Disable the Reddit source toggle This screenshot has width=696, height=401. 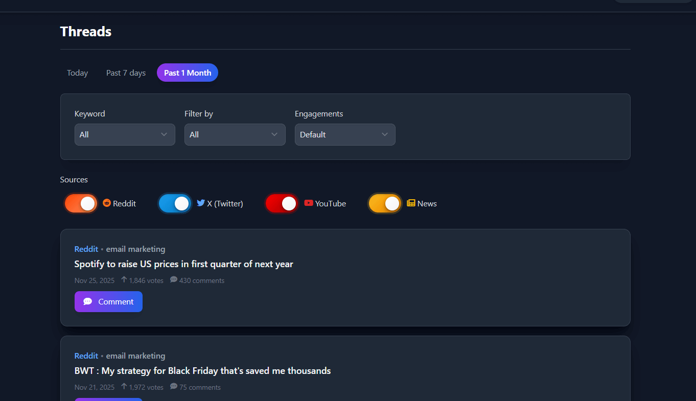click(x=81, y=203)
